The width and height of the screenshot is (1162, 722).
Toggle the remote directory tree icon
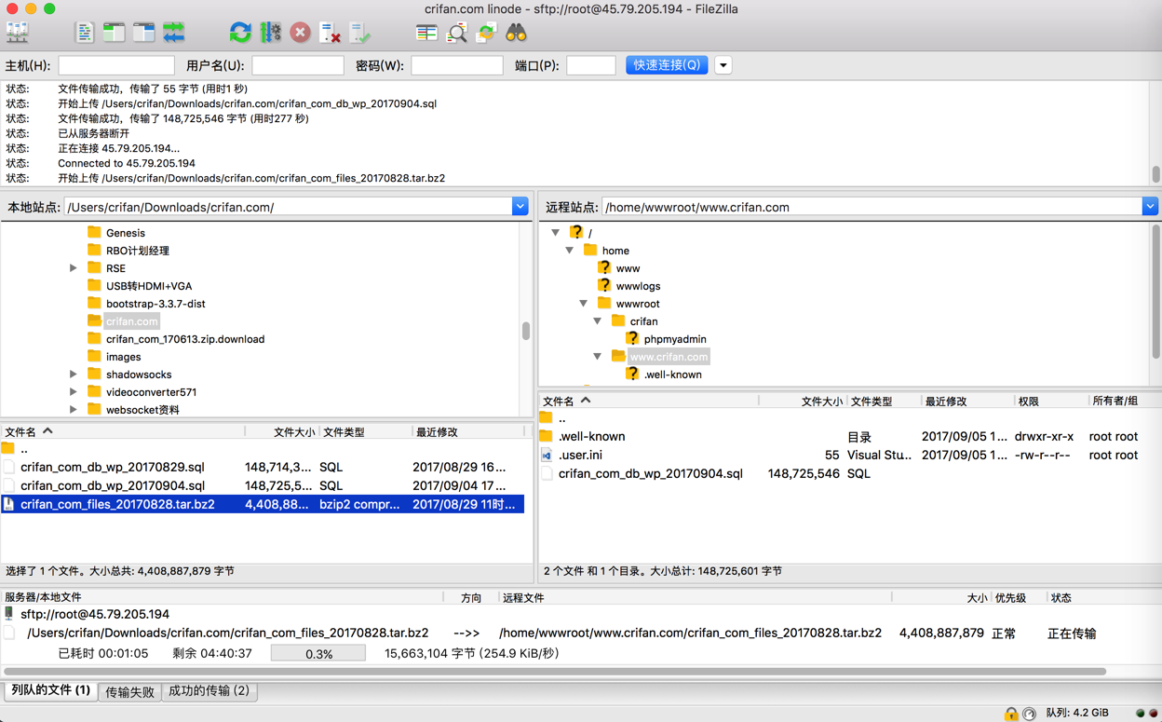(x=144, y=33)
